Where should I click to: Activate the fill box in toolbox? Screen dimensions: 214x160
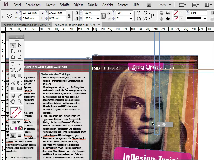14,111
